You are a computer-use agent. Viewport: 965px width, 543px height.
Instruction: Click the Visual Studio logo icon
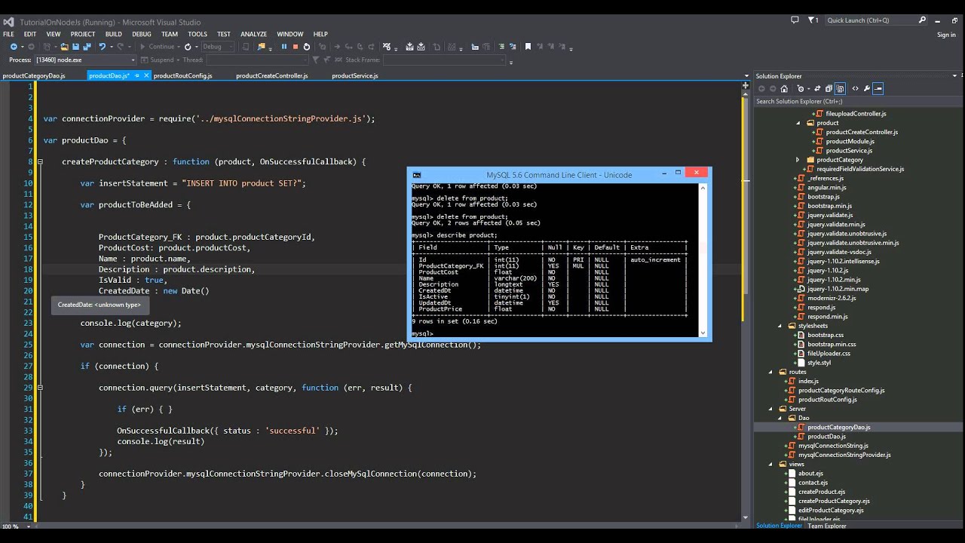[8, 21]
